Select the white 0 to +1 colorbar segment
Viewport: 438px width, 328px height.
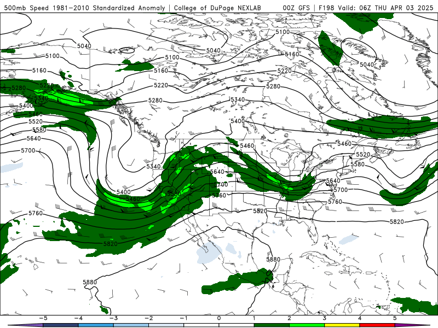[237, 325]
